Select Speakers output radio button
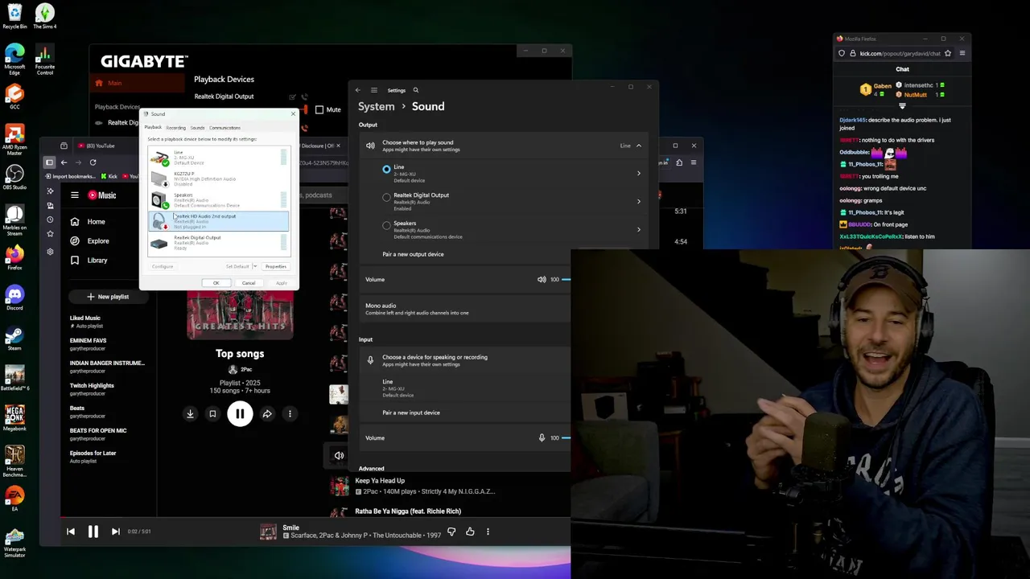The width and height of the screenshot is (1030, 579). tap(386, 225)
